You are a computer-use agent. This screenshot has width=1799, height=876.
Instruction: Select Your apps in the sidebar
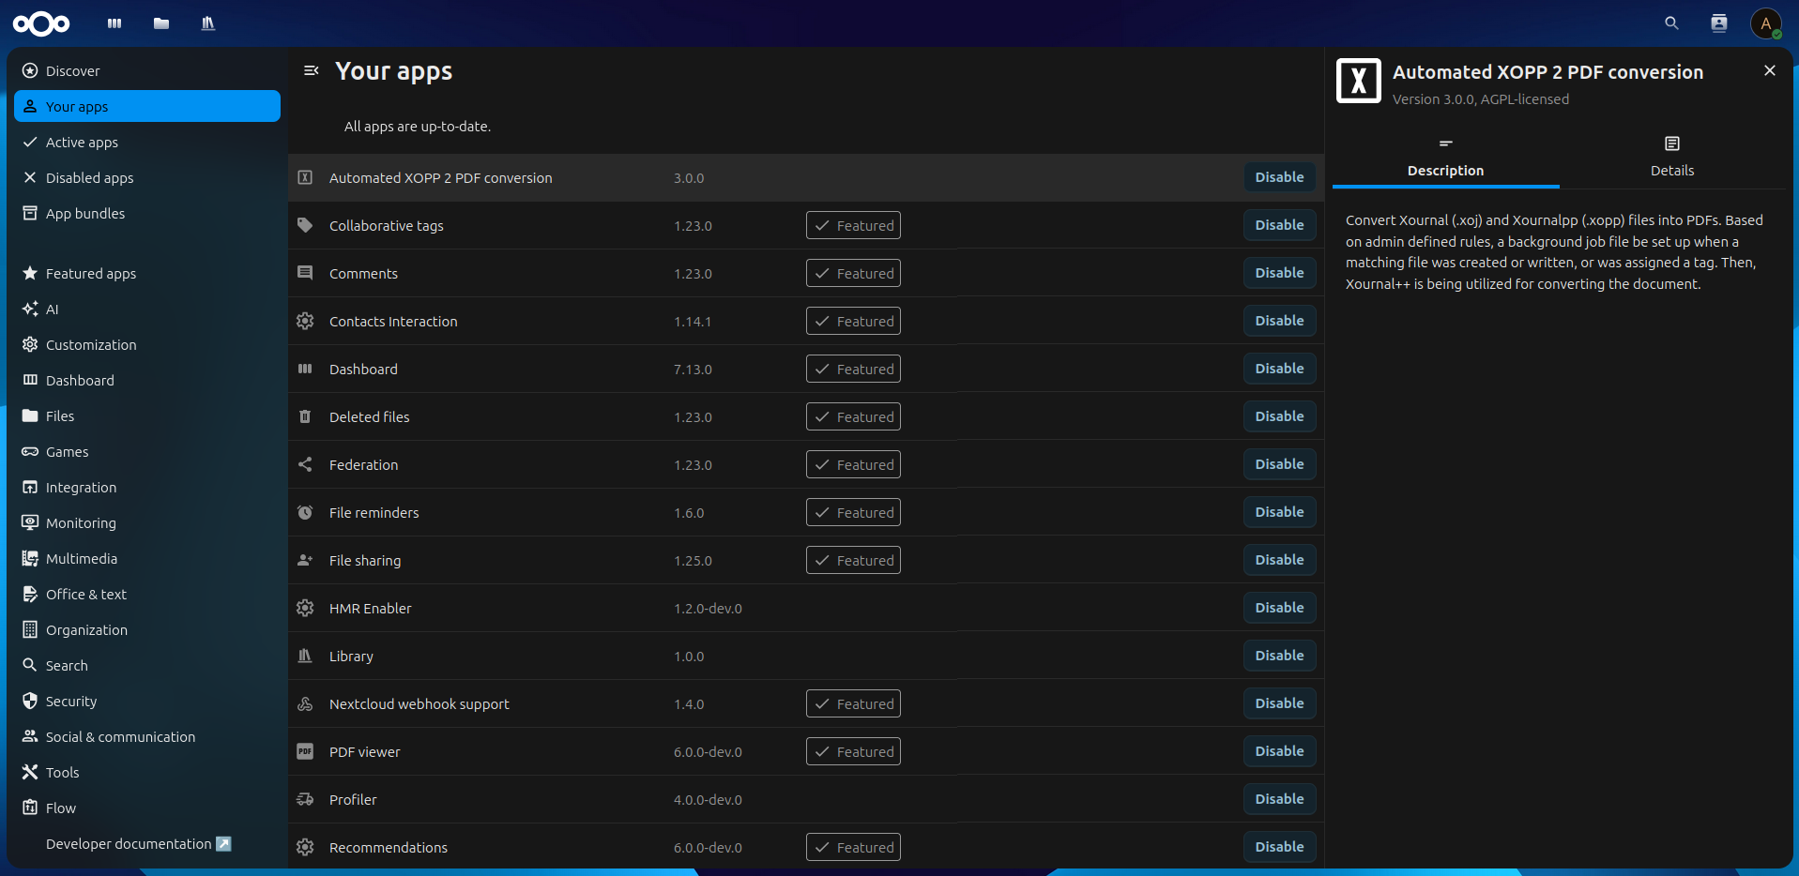(147, 106)
